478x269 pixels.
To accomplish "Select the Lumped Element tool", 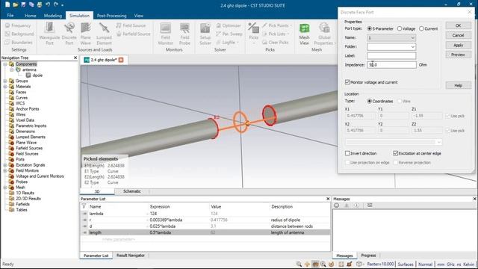I will pos(104,34).
